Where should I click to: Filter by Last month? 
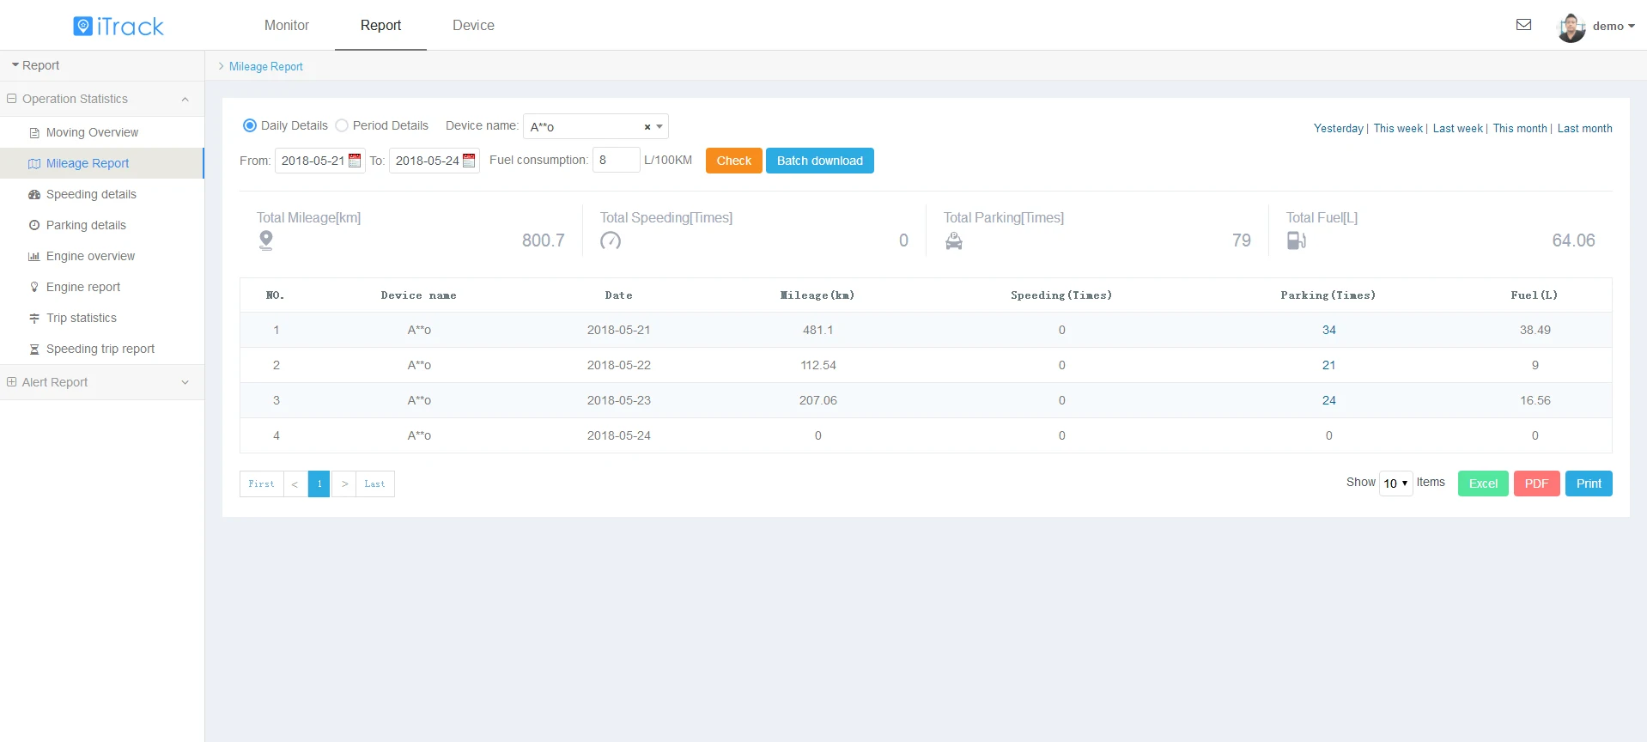click(1584, 128)
